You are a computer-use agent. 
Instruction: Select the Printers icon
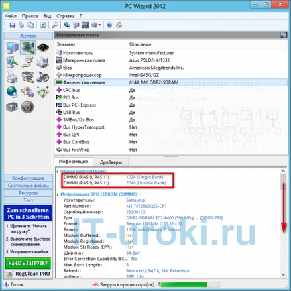tap(12, 77)
